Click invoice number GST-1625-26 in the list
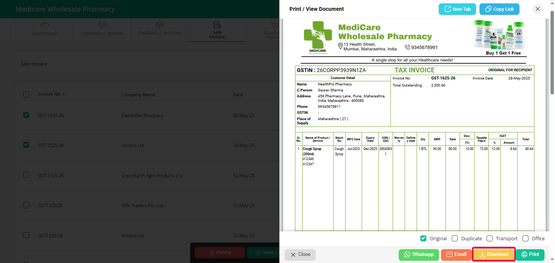 pyautogui.click(x=51, y=116)
